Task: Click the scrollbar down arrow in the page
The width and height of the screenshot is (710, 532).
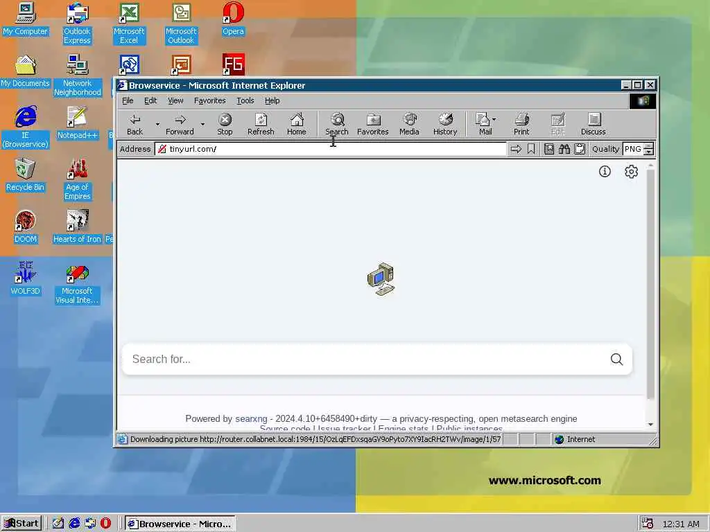Action: pyautogui.click(x=650, y=425)
